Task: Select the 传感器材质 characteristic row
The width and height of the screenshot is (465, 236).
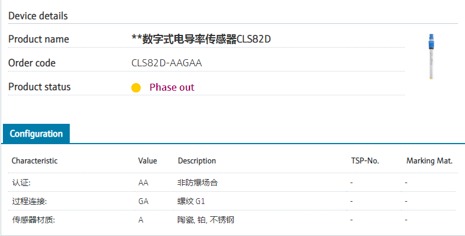Action: (34, 220)
